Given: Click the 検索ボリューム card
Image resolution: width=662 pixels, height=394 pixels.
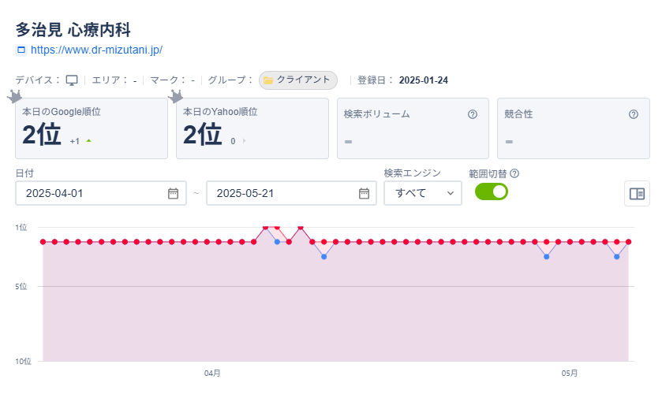Looking at the screenshot, I should point(413,128).
